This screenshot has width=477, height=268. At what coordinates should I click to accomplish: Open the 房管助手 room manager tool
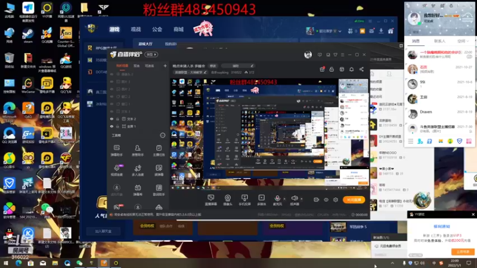(x=138, y=151)
